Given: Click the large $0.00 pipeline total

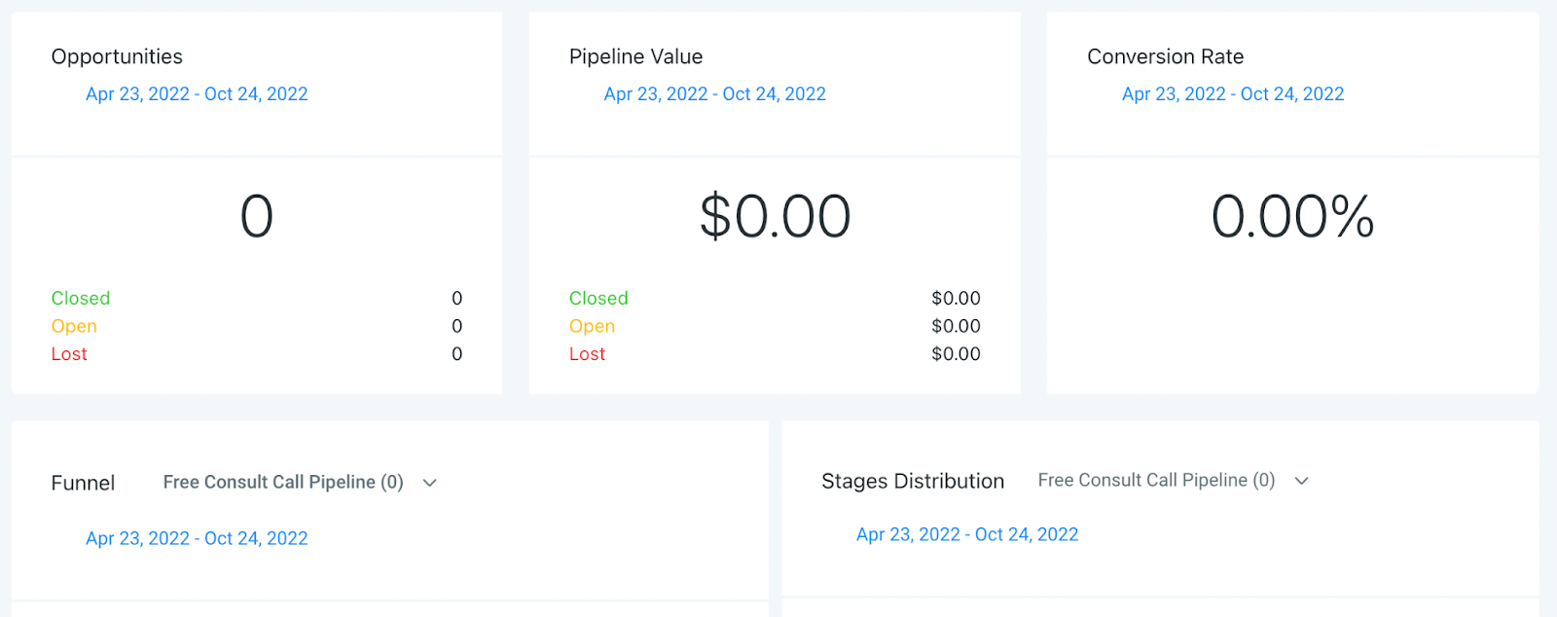Looking at the screenshot, I should [x=775, y=216].
